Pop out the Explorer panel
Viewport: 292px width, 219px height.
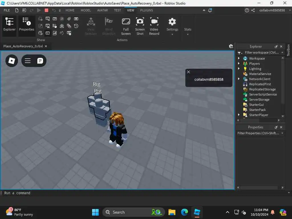[276, 46]
